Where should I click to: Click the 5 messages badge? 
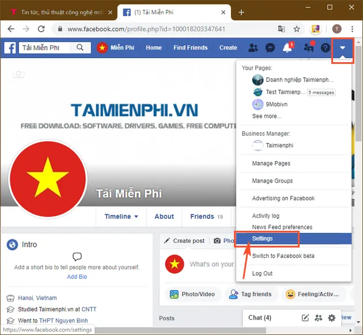point(321,93)
